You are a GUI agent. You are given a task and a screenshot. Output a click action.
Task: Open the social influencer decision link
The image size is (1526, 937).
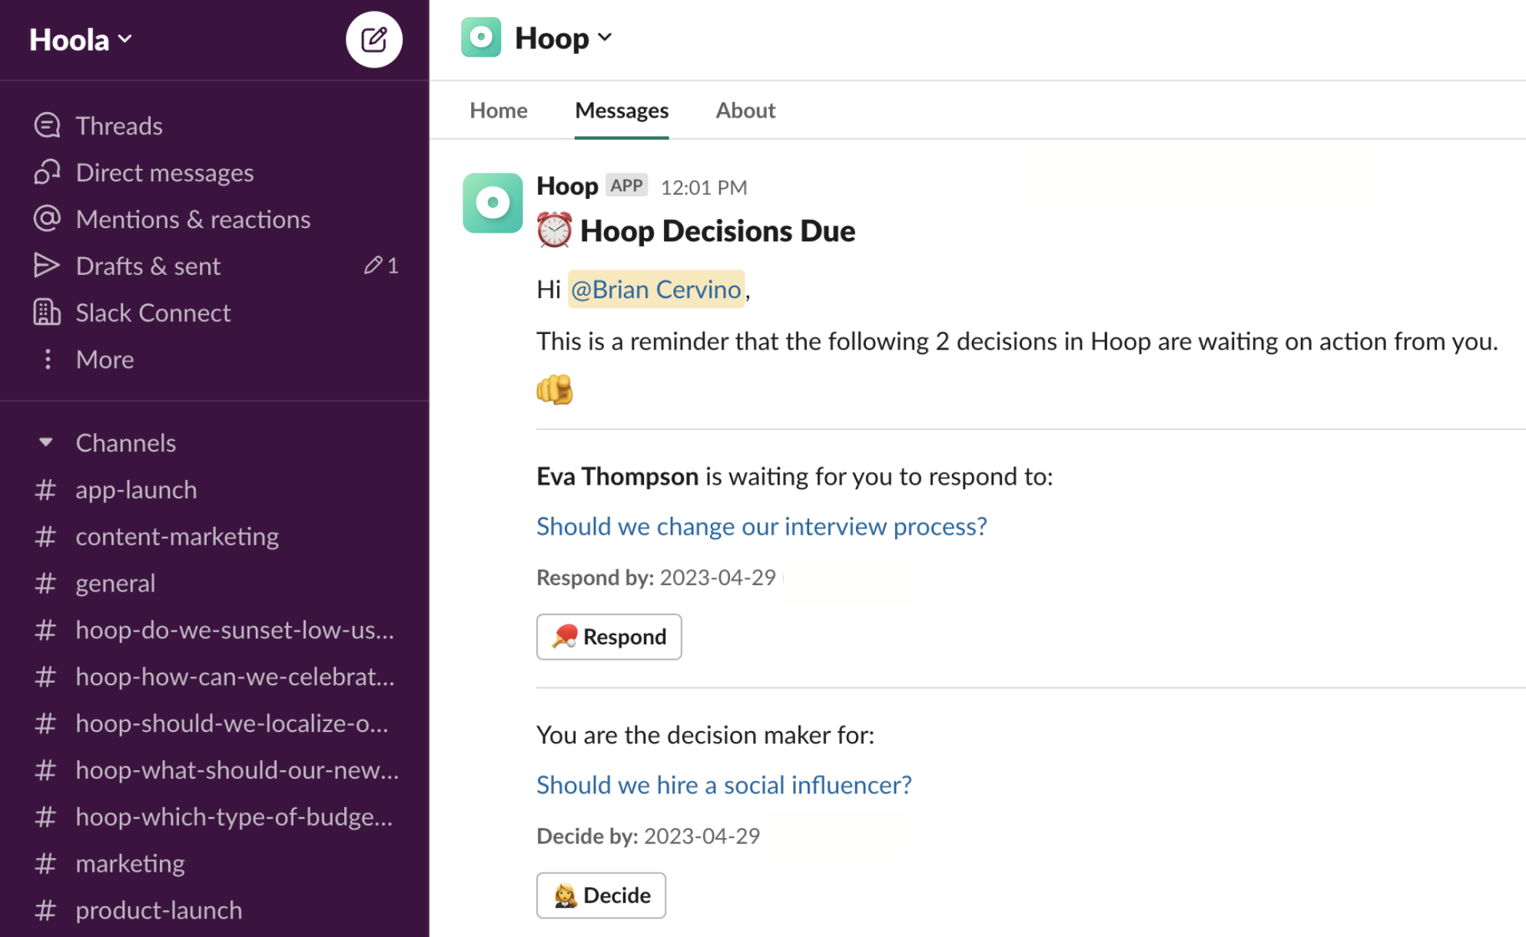click(723, 785)
